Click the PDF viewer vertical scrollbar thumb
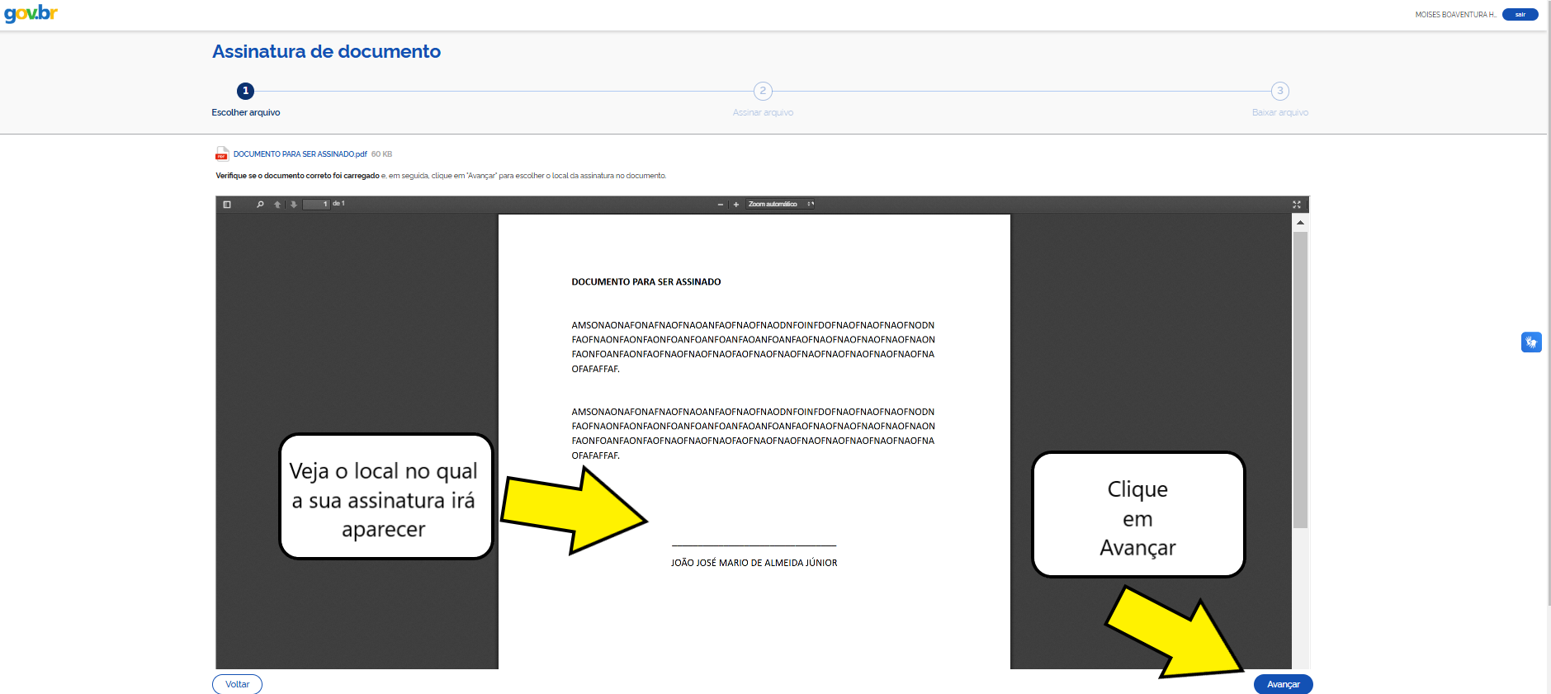The image size is (1551, 694). (x=1300, y=380)
